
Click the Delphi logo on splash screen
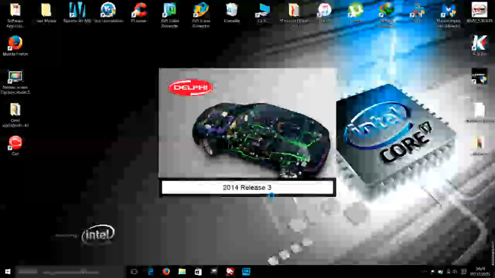(191, 88)
